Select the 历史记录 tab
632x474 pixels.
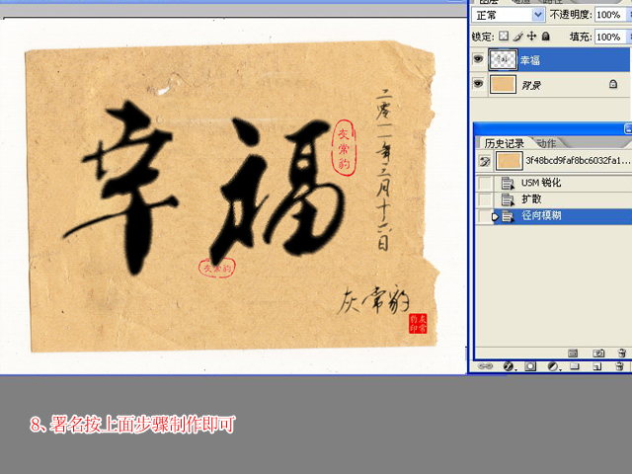504,143
